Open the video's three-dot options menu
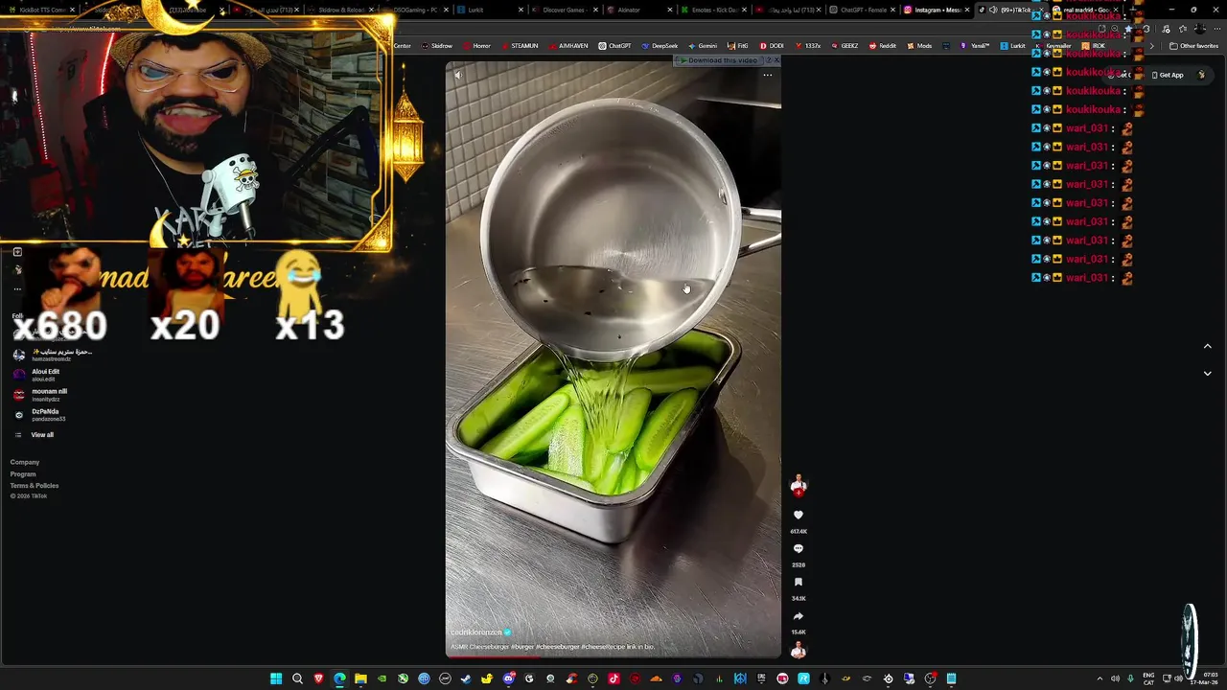 [x=767, y=75]
